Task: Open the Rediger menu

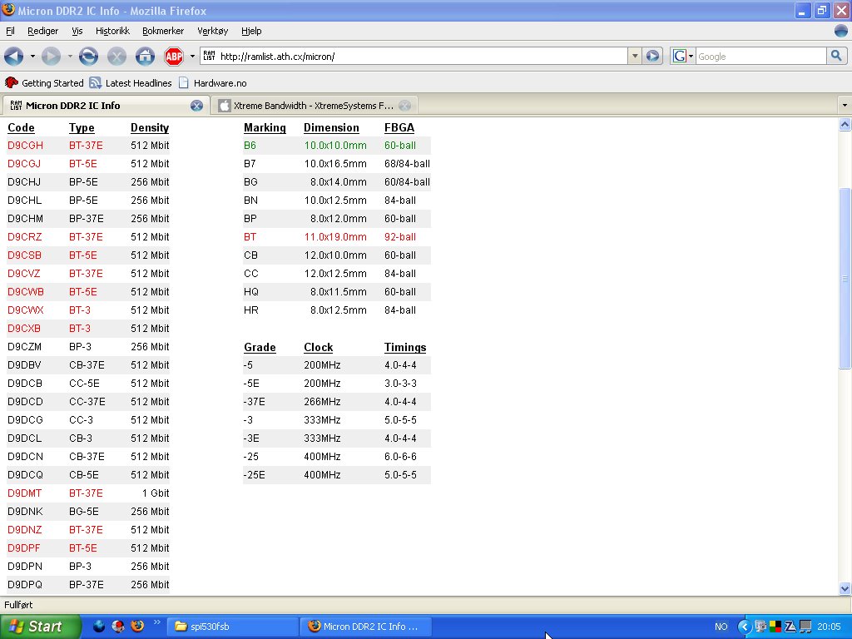Action: pyautogui.click(x=43, y=31)
